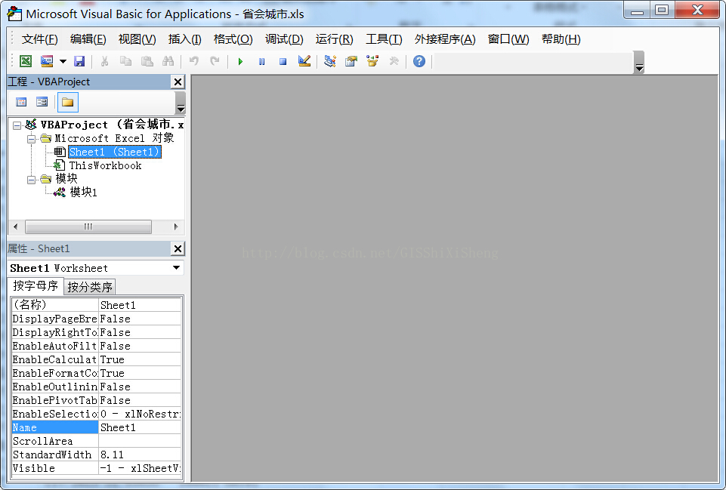Viewport: 726px width, 490px height.
Task: Open the Sheet1 Worksheet object dropdown
Action: pos(177,268)
